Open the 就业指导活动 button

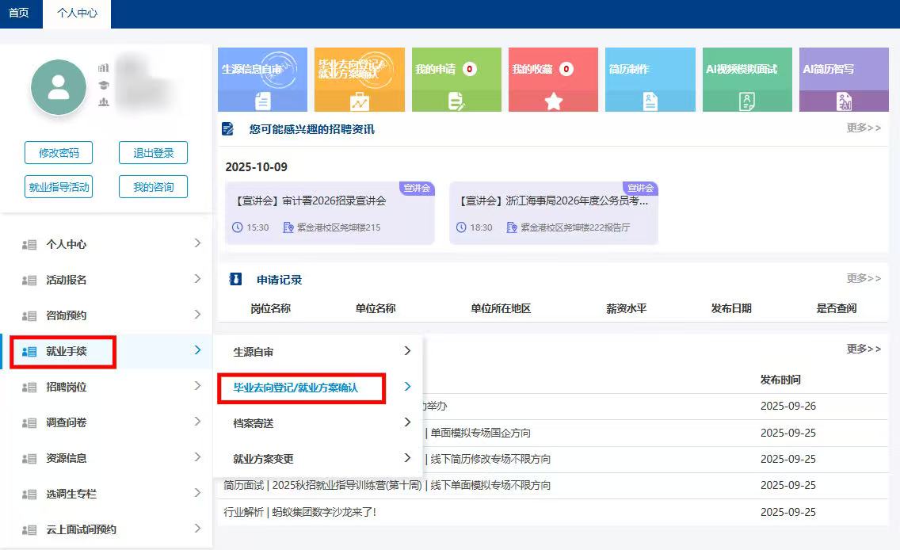(59, 187)
